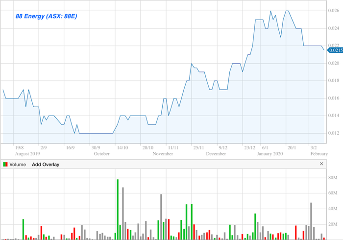This screenshot has width=343, height=240.
Task: Click the 20/1 date label
Action: [292, 148]
